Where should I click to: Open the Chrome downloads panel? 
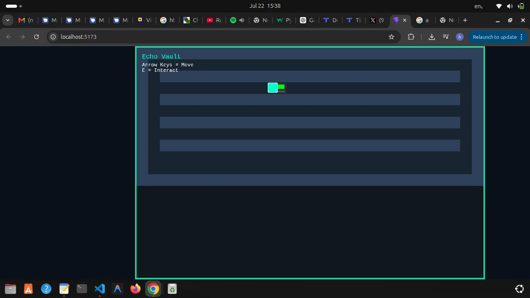431,37
